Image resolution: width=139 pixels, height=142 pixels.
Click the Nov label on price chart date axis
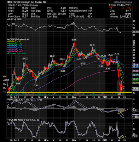[46, 97]
